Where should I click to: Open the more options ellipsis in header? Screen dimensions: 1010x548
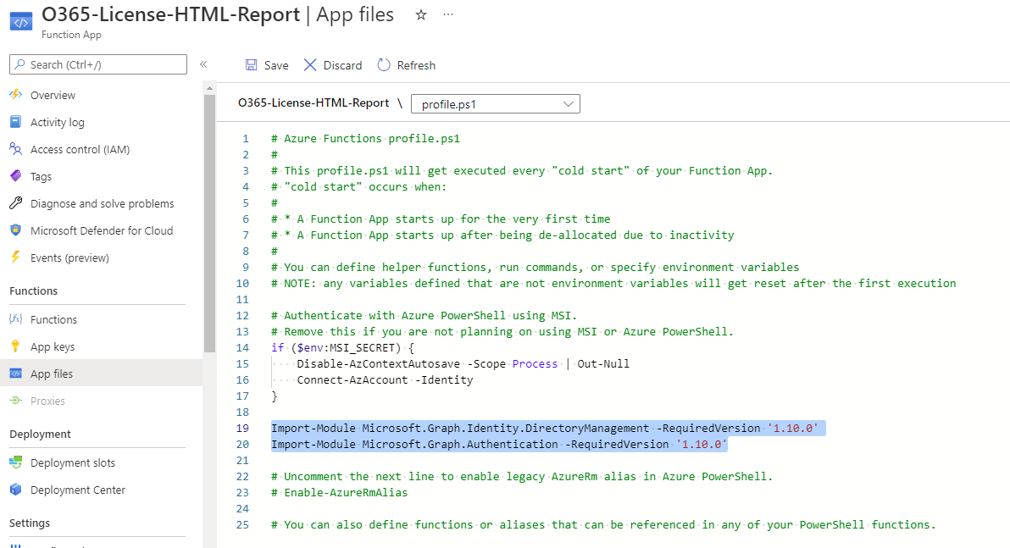point(448,14)
